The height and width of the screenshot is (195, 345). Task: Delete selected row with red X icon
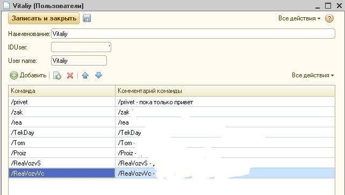pos(70,75)
